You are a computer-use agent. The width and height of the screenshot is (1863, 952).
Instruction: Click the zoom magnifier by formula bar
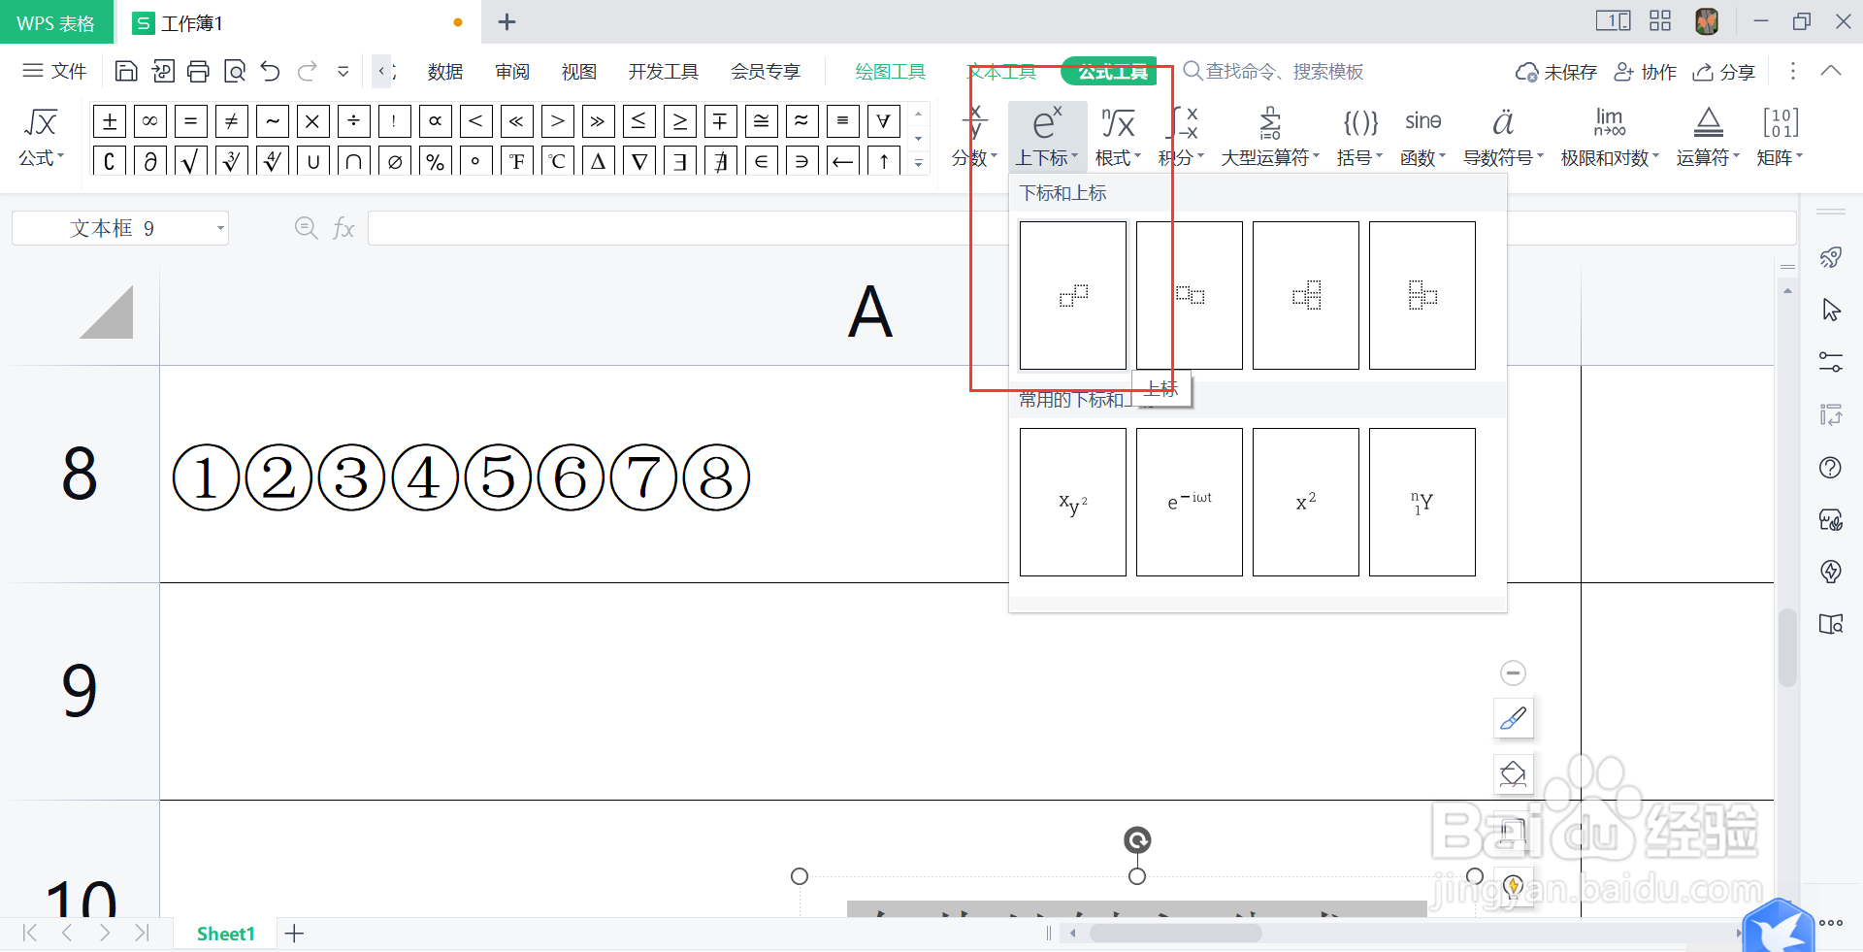pos(306,228)
